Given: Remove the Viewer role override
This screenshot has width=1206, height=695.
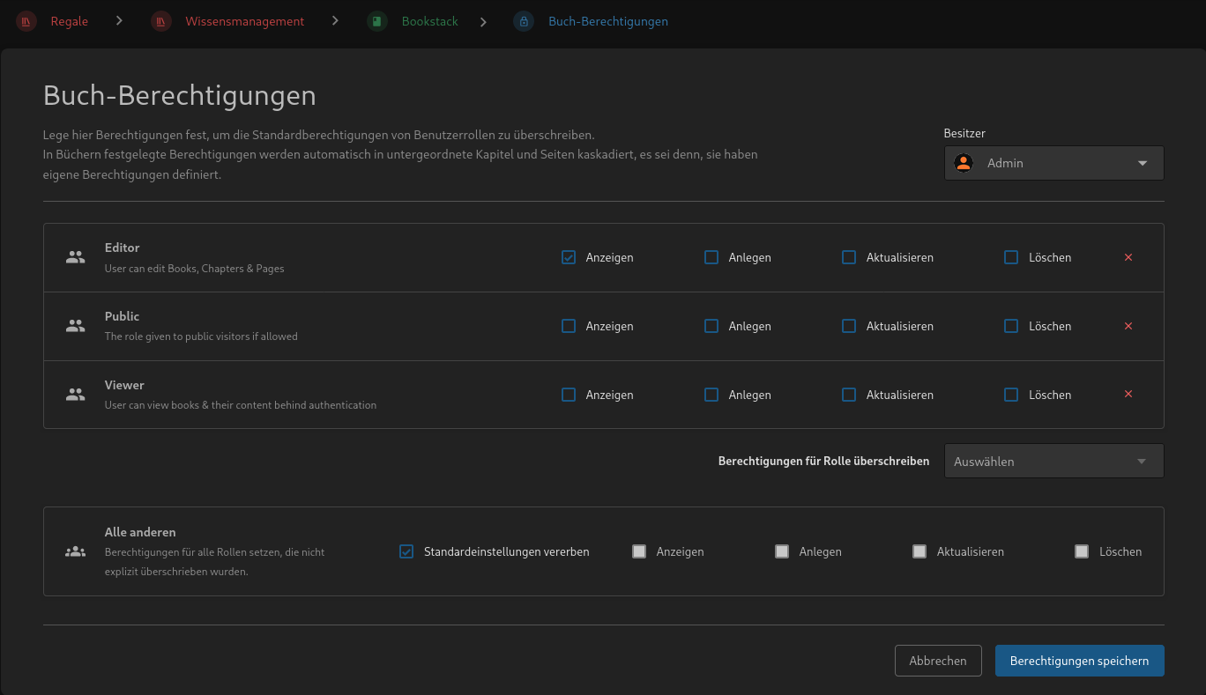Looking at the screenshot, I should point(1128,395).
